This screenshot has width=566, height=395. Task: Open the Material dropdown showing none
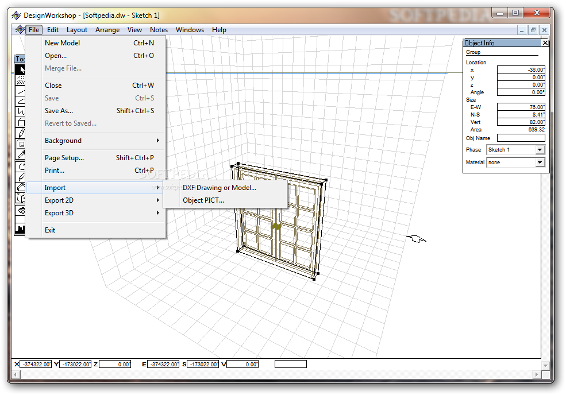pyautogui.click(x=540, y=162)
